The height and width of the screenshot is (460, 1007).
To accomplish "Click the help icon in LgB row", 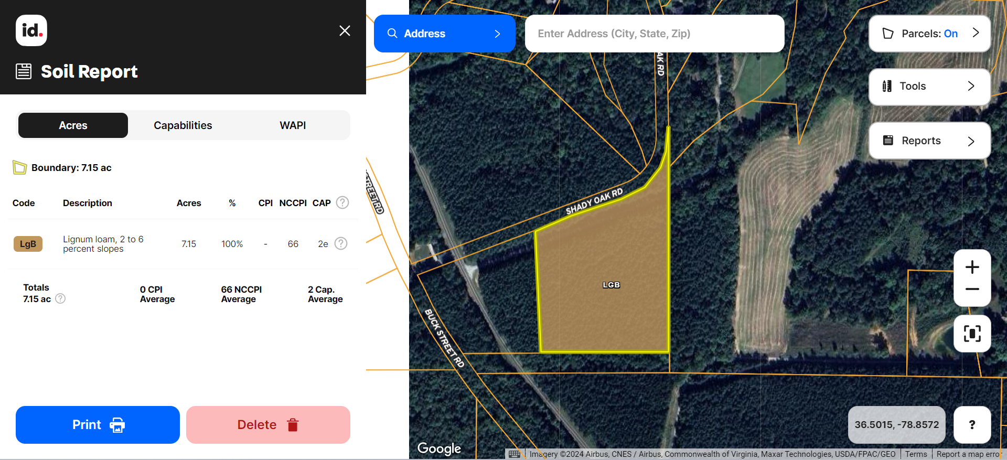I will [x=341, y=243].
